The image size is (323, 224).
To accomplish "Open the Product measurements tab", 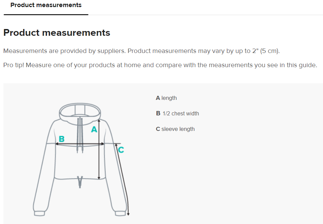I will pos(46,5).
